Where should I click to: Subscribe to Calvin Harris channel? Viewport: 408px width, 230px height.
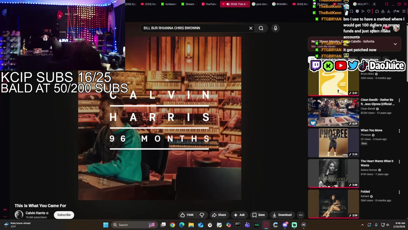click(x=64, y=215)
